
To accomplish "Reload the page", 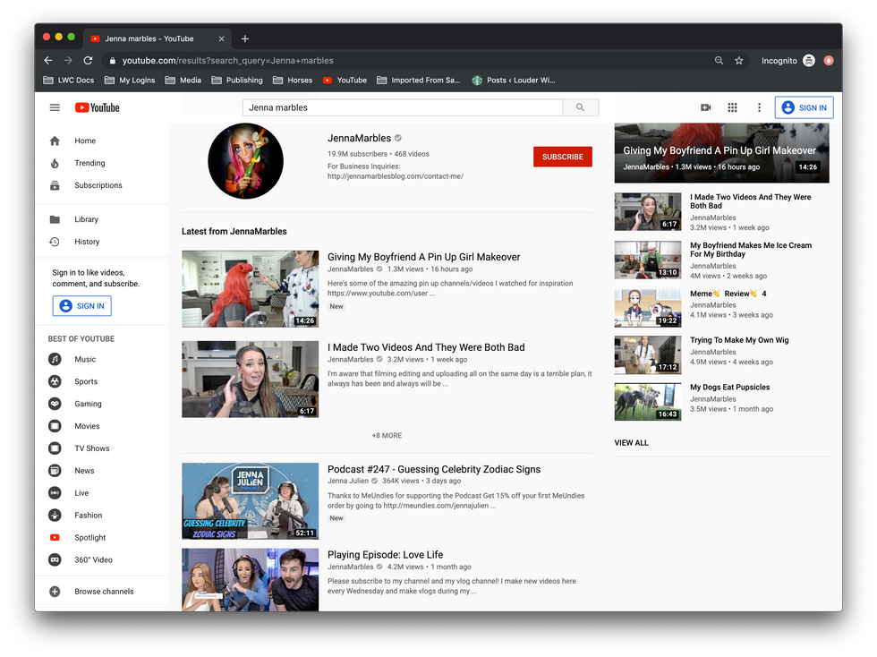I will click(x=88, y=61).
